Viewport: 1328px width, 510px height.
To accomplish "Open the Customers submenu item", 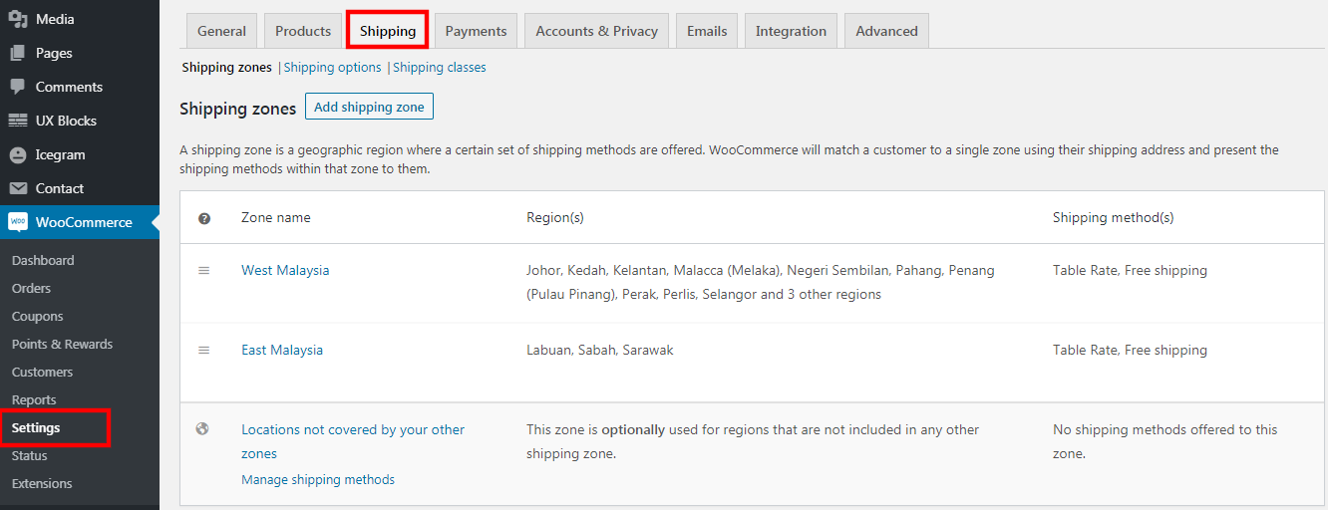I will click(42, 372).
